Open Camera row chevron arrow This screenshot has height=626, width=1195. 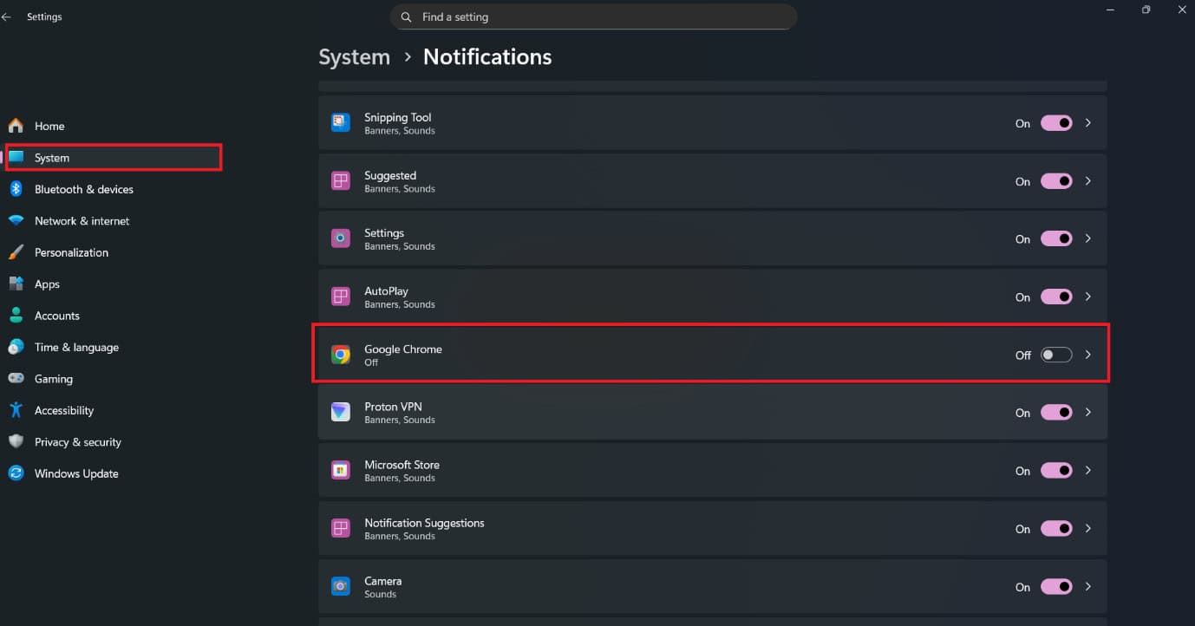pyautogui.click(x=1088, y=586)
